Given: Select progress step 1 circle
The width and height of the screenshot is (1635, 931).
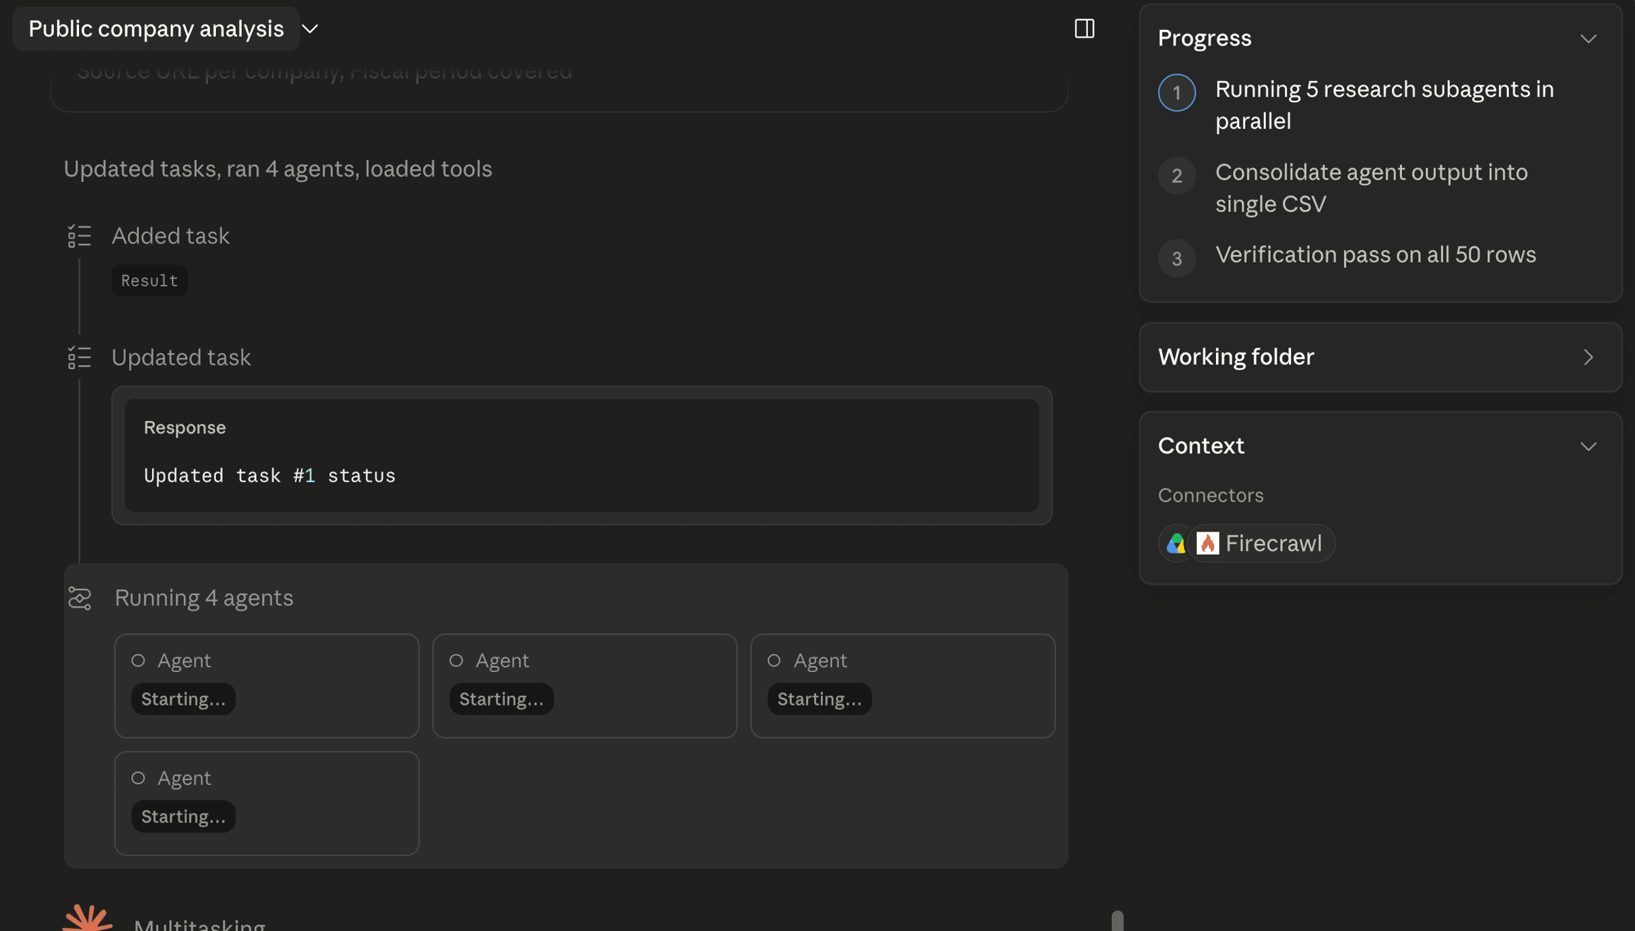Looking at the screenshot, I should (1177, 93).
